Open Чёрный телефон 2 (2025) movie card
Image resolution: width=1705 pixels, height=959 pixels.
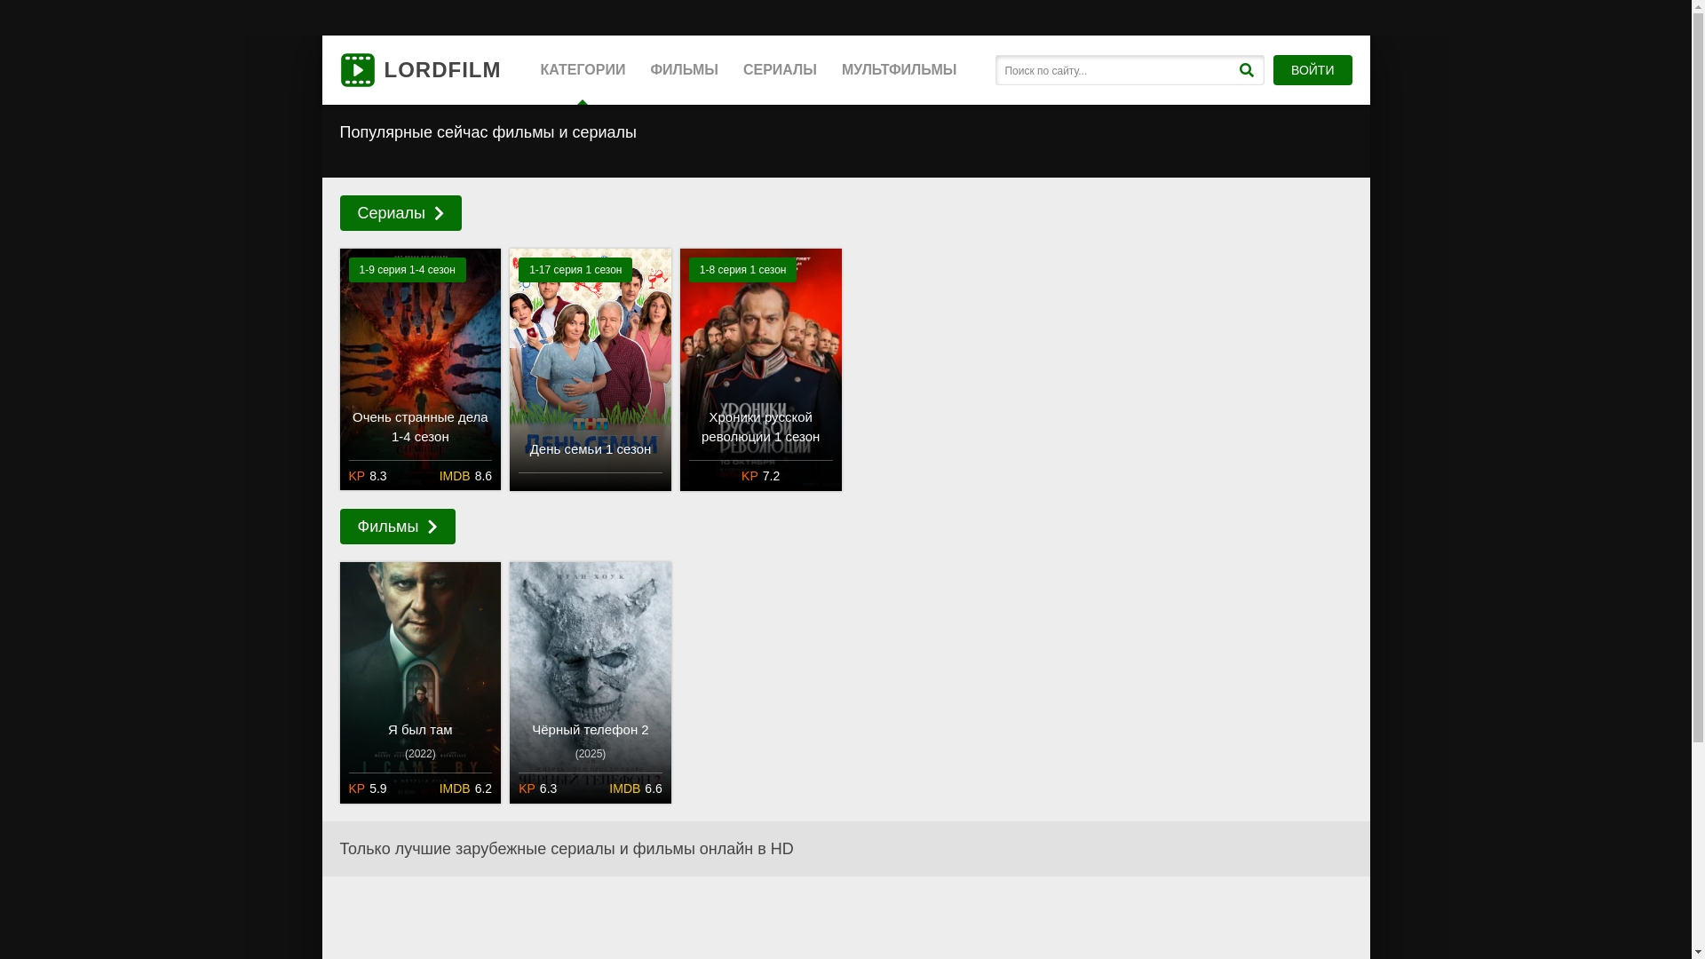click(591, 683)
